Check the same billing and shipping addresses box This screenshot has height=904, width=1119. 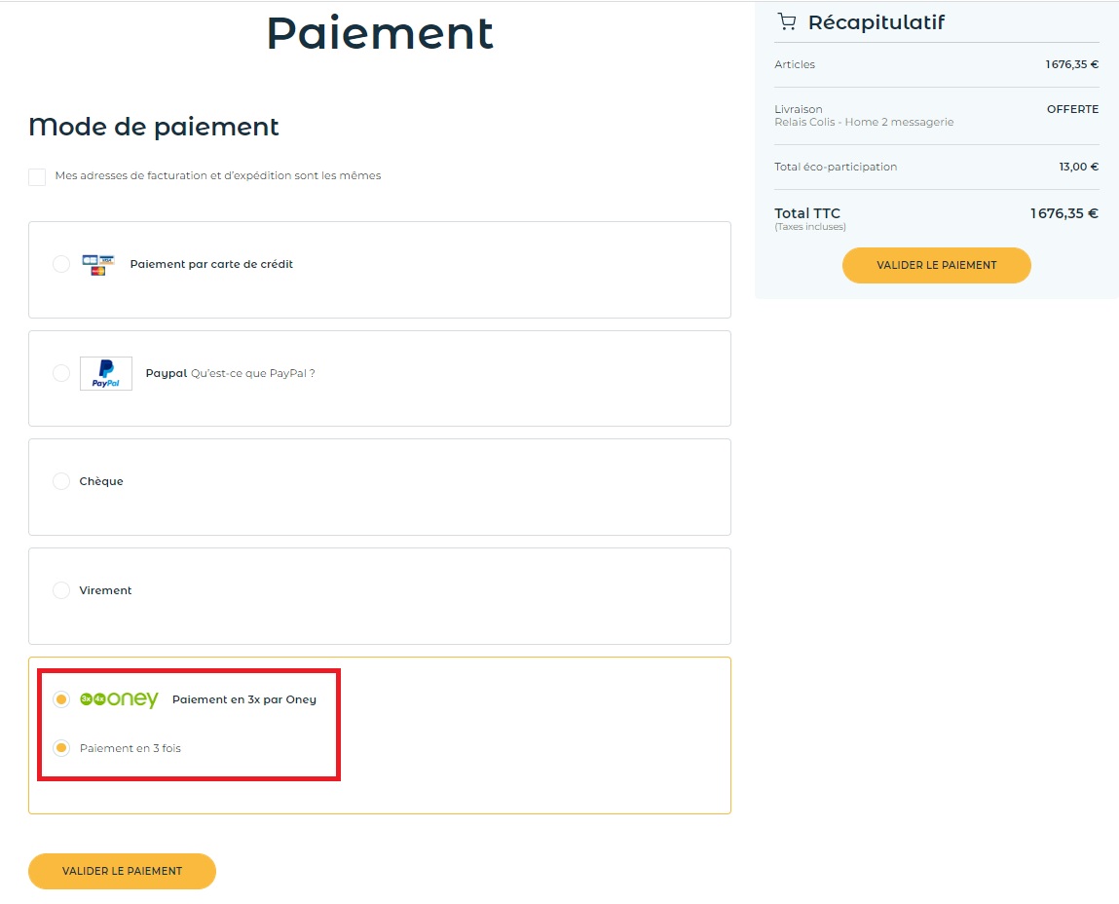37,176
